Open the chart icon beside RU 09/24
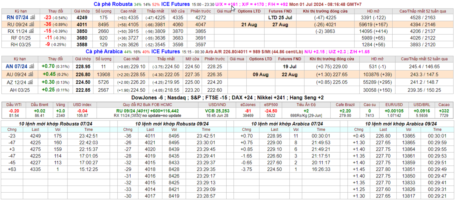 pyautogui.click(x=32, y=24)
